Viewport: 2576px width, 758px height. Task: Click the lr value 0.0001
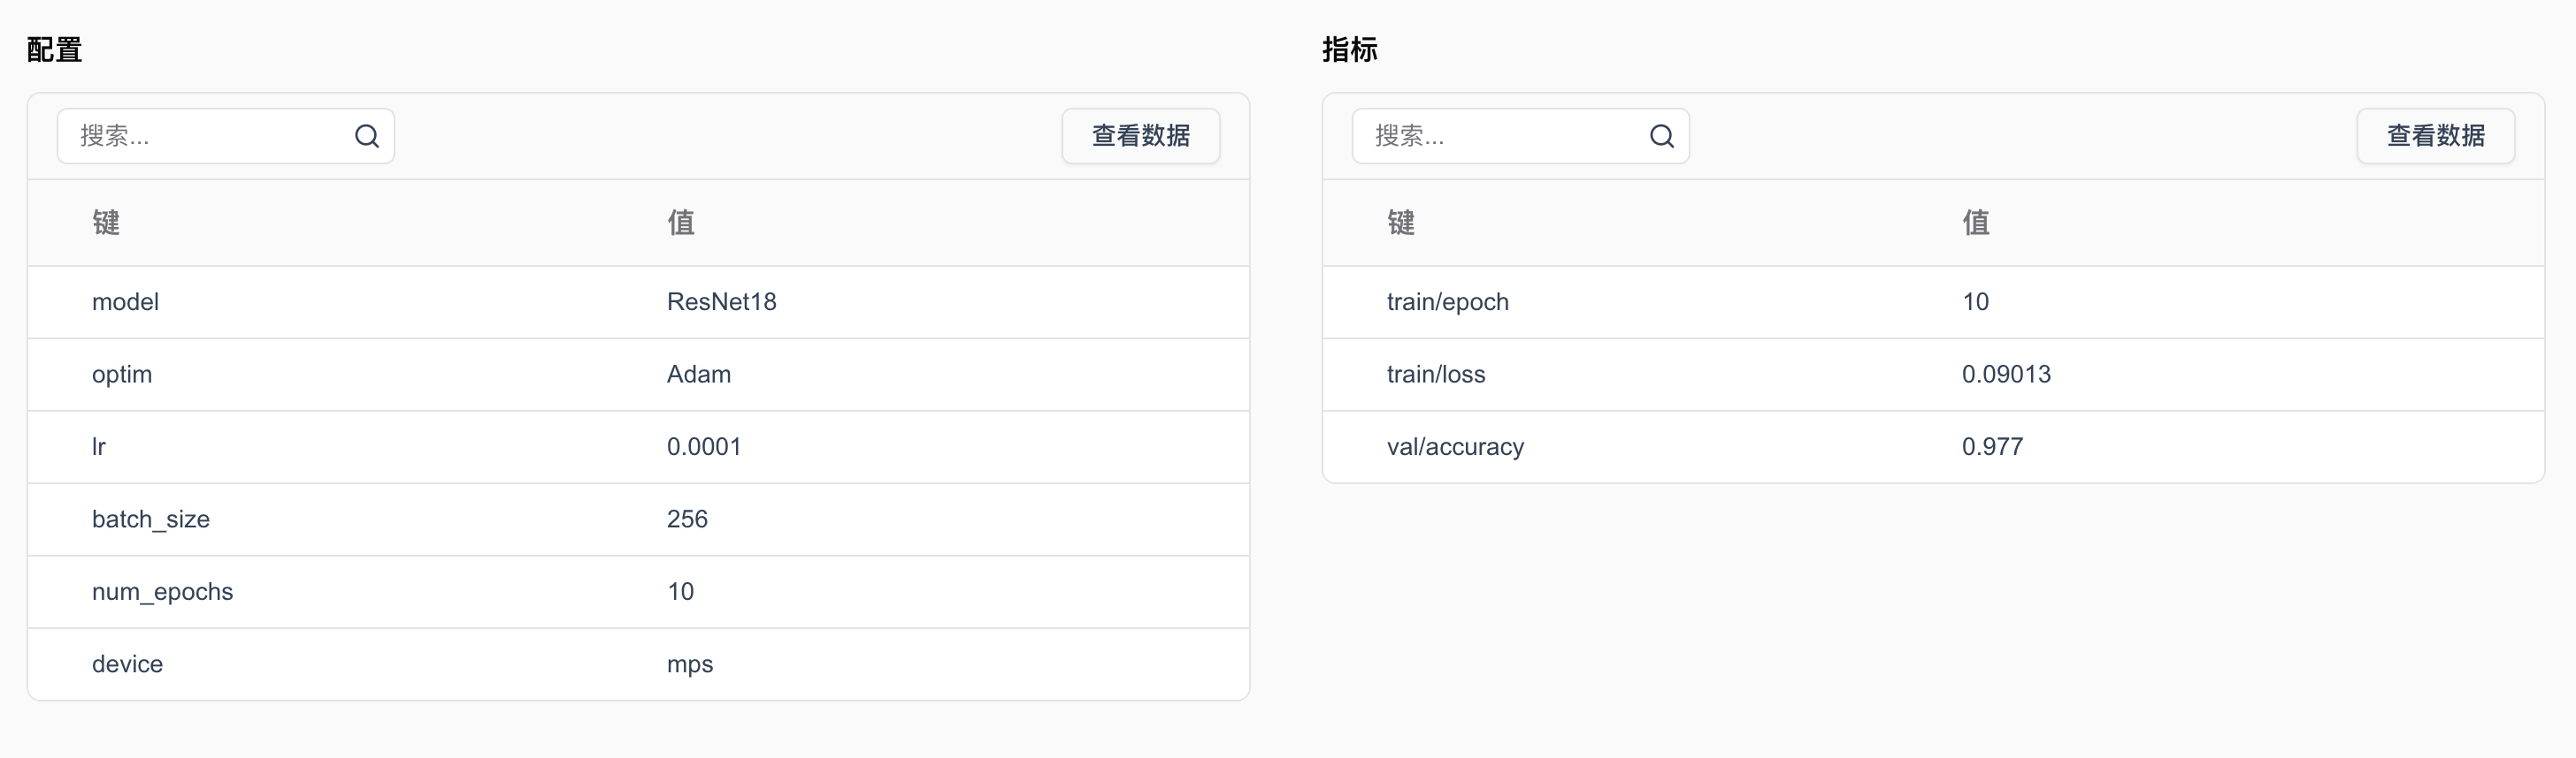tap(704, 446)
